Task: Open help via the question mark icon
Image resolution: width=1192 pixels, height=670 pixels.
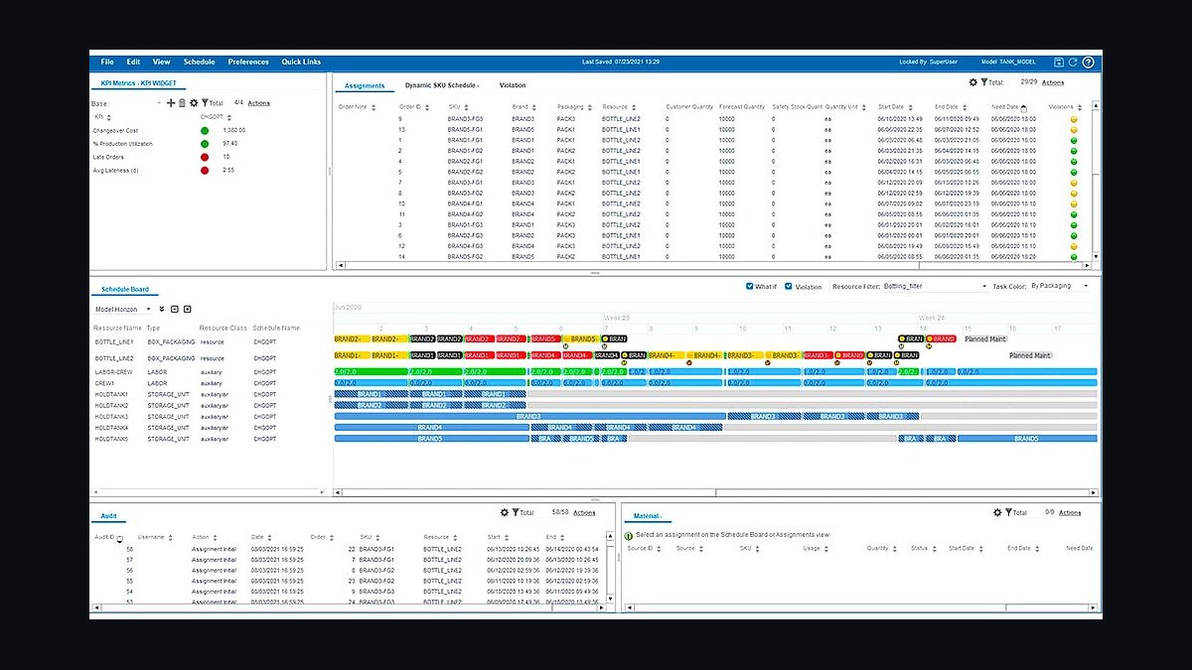Action: [1089, 62]
